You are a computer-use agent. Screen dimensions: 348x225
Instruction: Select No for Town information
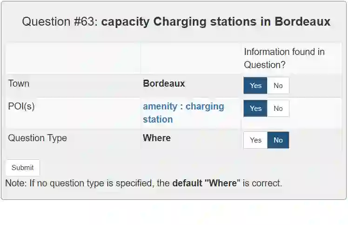pyautogui.click(x=278, y=86)
